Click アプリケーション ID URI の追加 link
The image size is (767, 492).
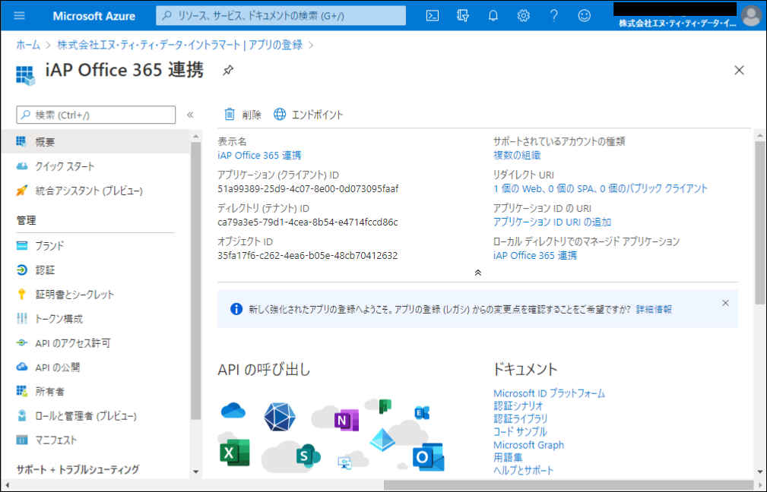click(x=552, y=222)
